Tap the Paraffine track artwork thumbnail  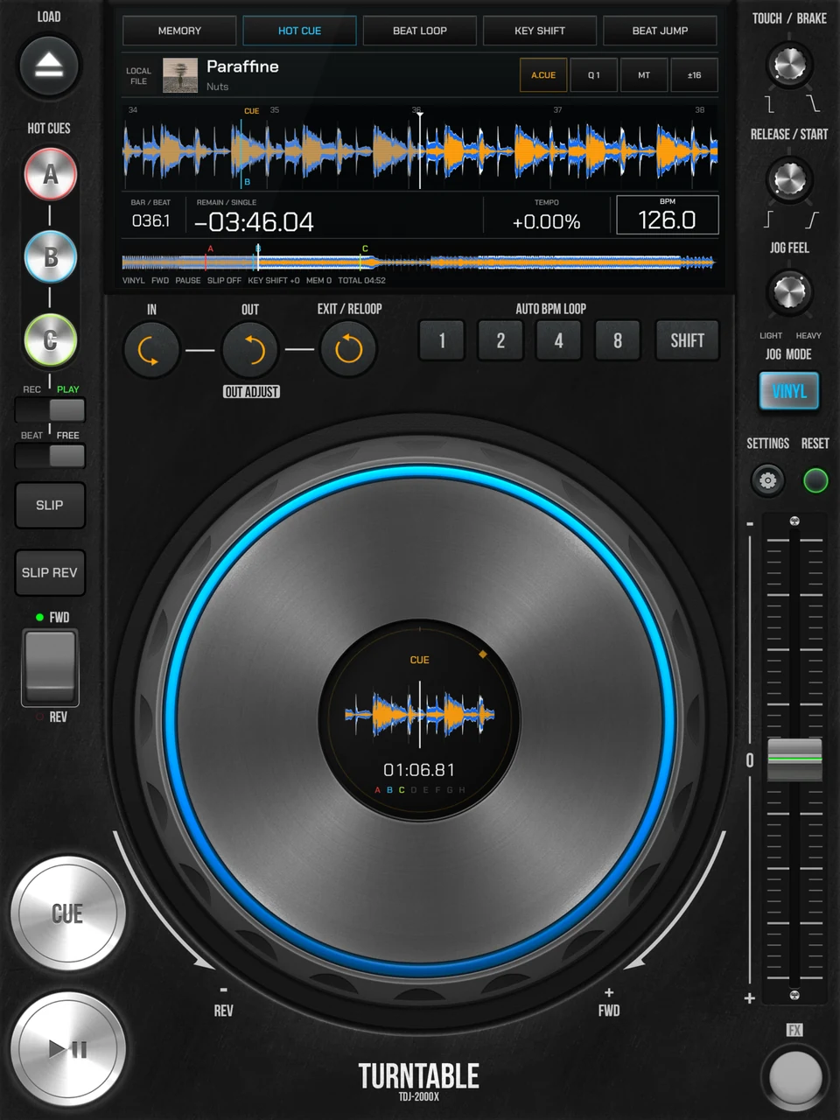tap(180, 75)
